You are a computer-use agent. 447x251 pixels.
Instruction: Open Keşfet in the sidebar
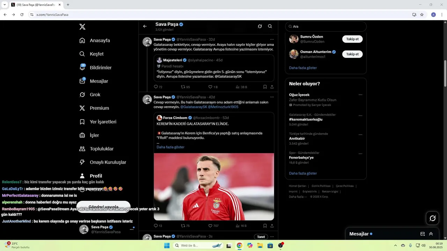click(91, 54)
